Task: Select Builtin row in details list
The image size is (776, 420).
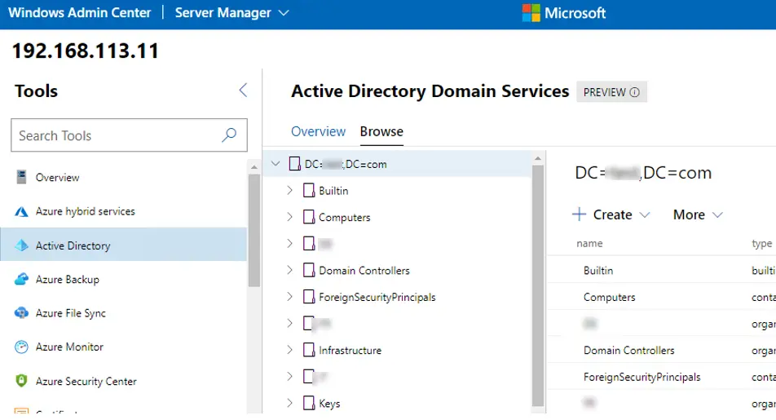Action: pos(661,270)
